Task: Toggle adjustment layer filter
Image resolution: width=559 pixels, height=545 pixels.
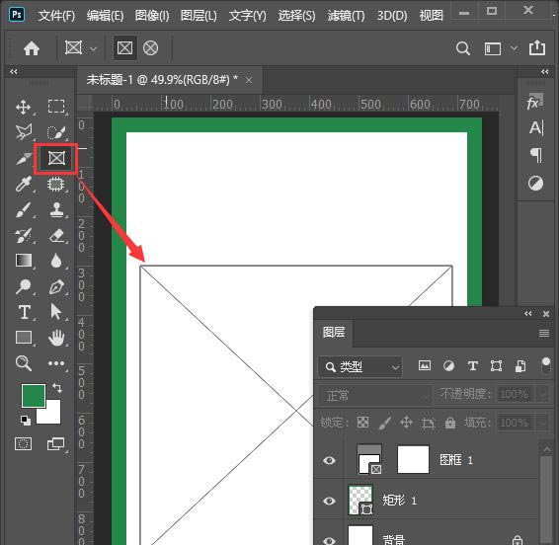Action: [x=448, y=365]
